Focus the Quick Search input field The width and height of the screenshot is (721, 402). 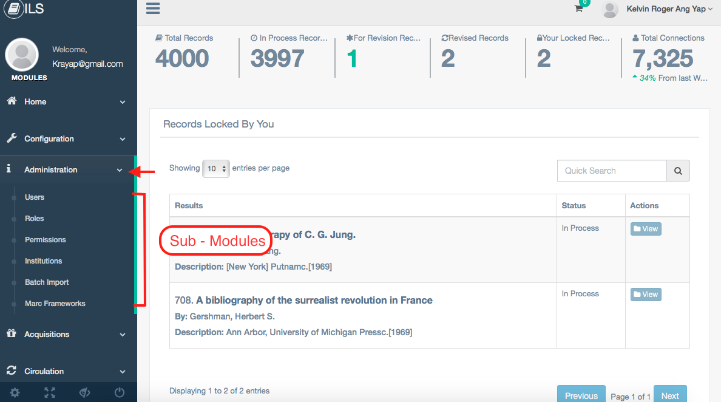pyautogui.click(x=612, y=171)
